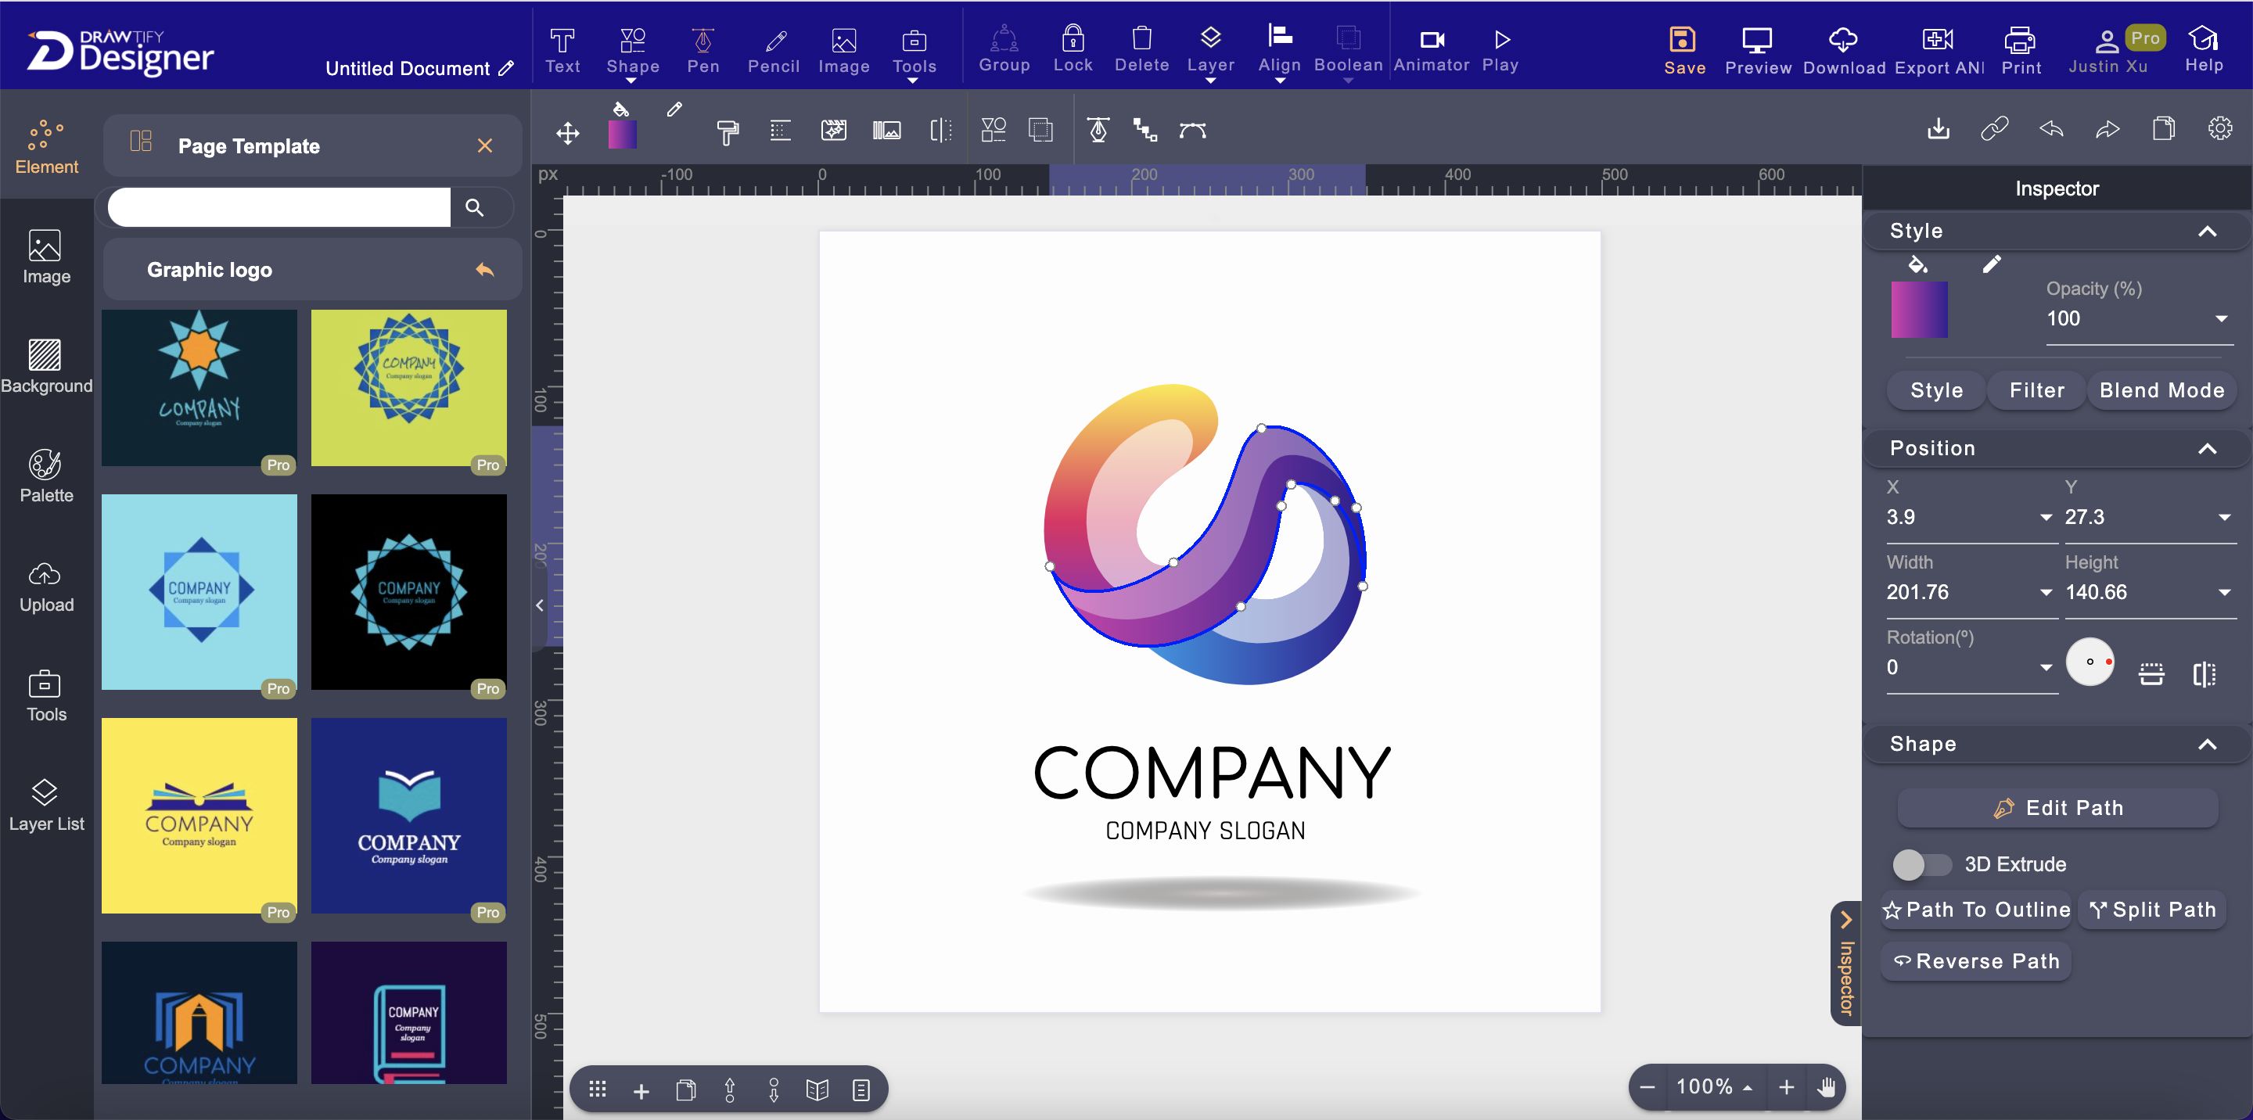Viewport: 2253px width, 1120px height.
Task: Open the Blend Mode tab
Action: (x=2161, y=390)
